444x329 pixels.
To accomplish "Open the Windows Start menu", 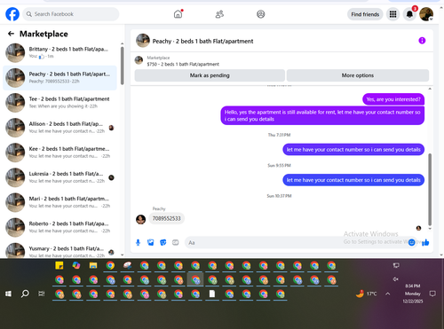I will click(8, 294).
